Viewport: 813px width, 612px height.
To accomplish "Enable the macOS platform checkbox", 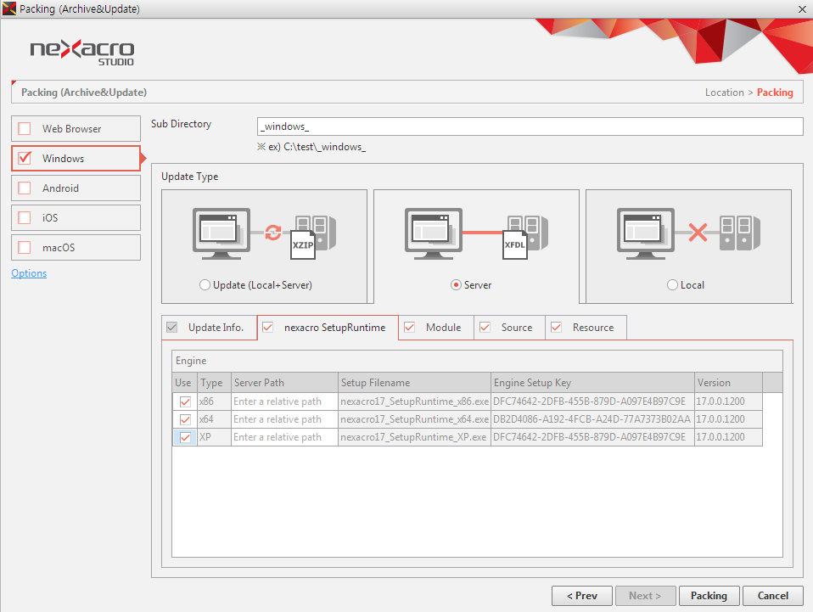I will (25, 248).
